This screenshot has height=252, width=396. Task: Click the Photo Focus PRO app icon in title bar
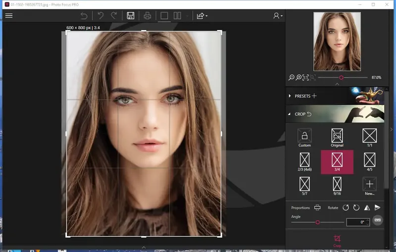click(7, 4)
